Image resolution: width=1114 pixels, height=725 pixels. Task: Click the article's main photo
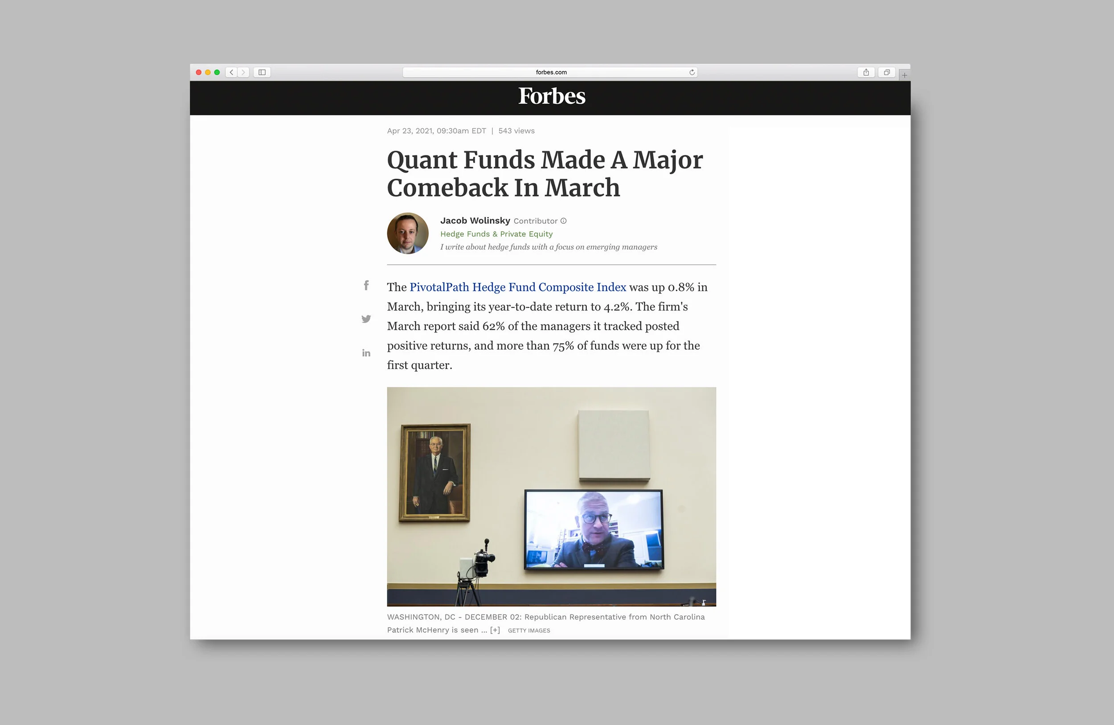[x=551, y=496]
